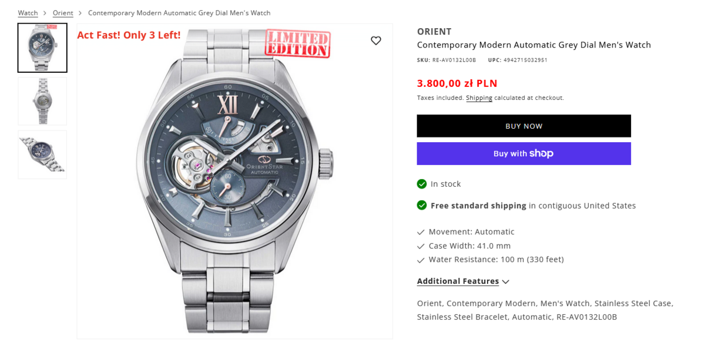
Task: Go to Watch breadcrumb category
Action: click(x=28, y=13)
